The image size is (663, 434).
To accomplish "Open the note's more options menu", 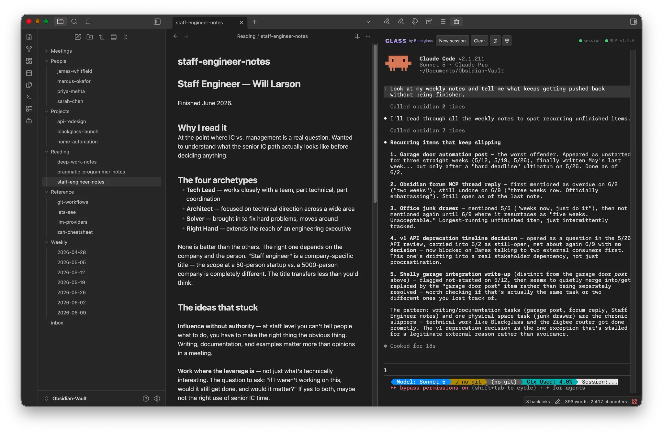I will click(x=368, y=36).
